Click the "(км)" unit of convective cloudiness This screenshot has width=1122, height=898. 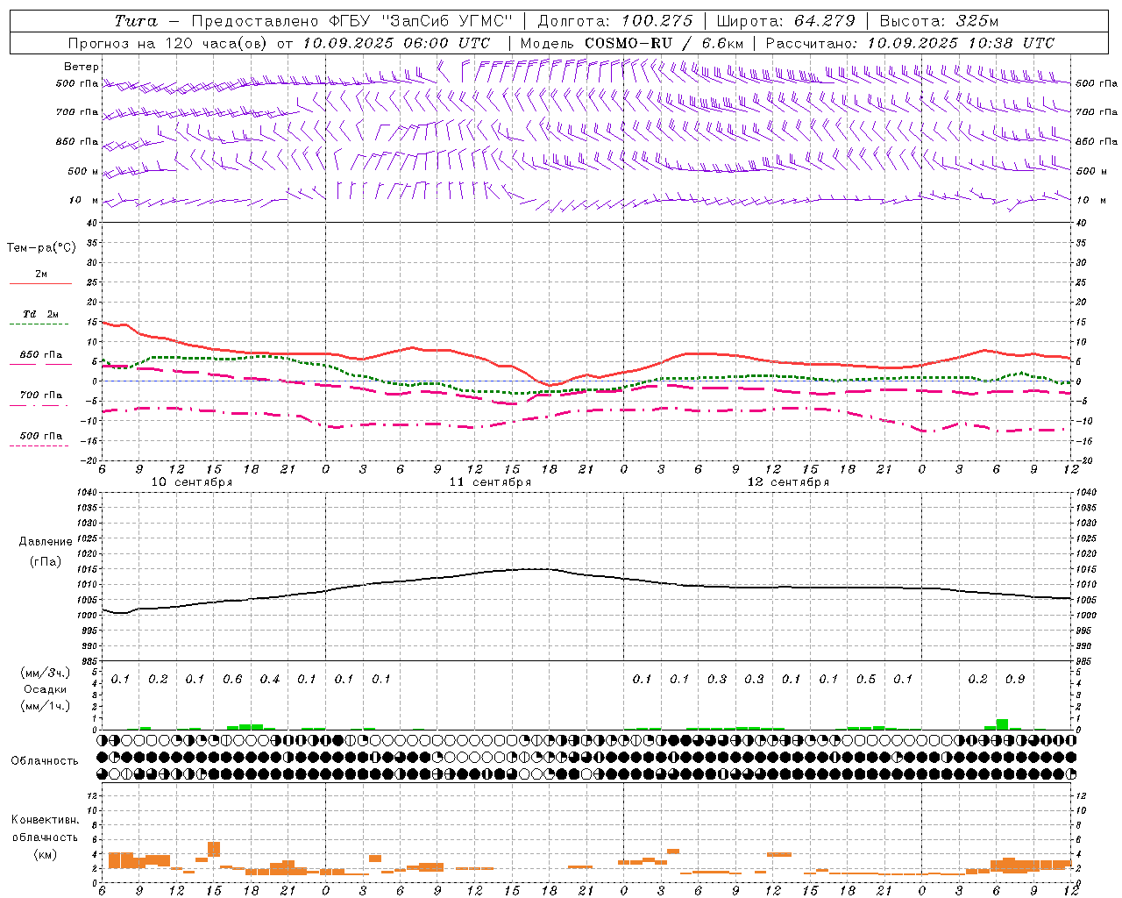click(x=45, y=855)
